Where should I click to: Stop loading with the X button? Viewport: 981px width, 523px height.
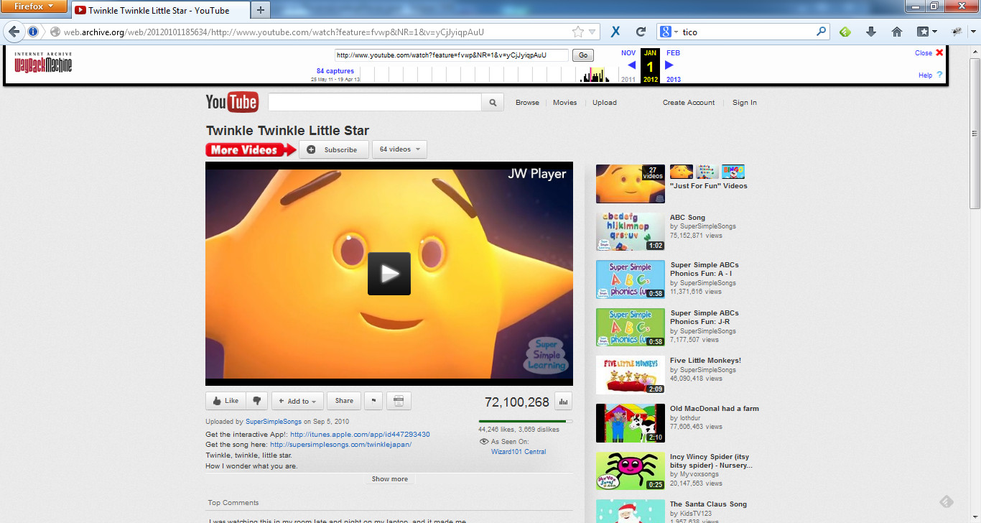[x=615, y=32]
